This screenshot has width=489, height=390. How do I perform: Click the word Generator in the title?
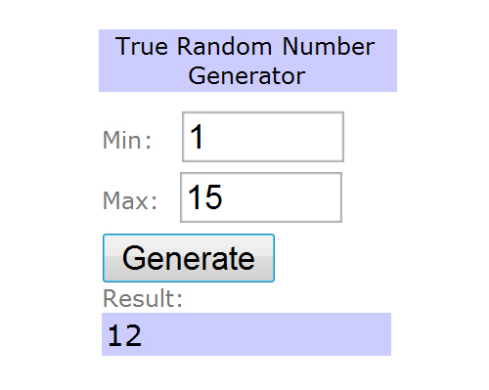point(246,76)
